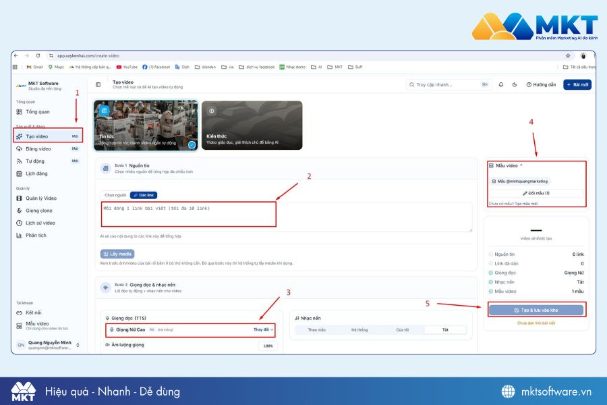Click the Giọng đọc summary row

pyautogui.click(x=536, y=273)
